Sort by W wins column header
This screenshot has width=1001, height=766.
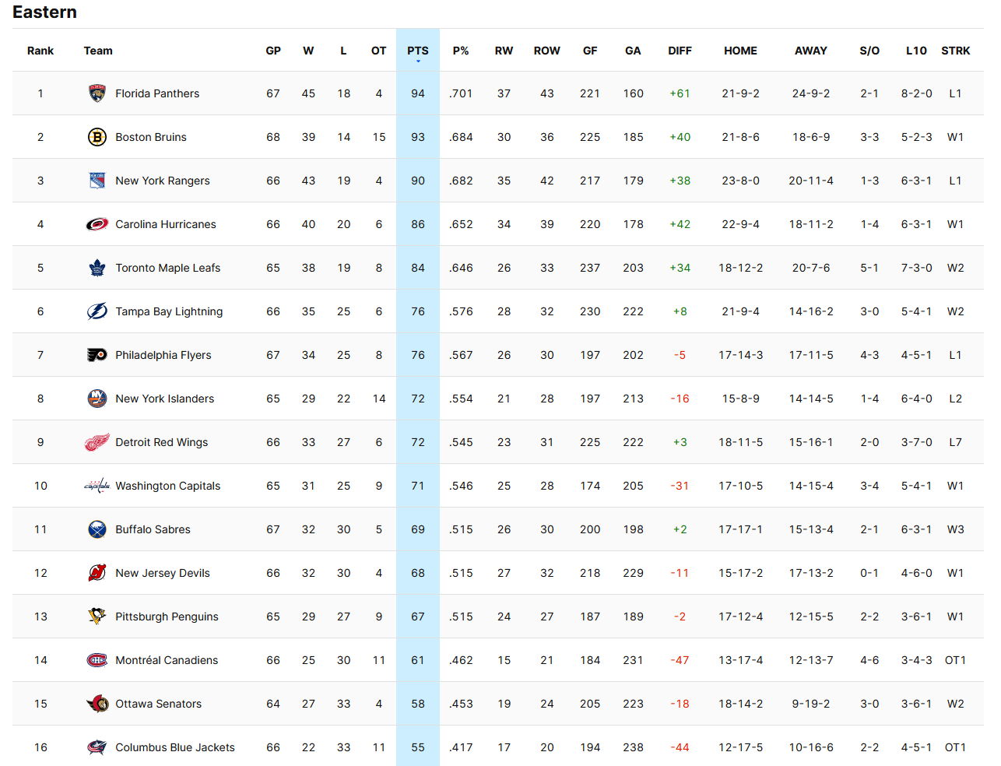click(x=308, y=51)
